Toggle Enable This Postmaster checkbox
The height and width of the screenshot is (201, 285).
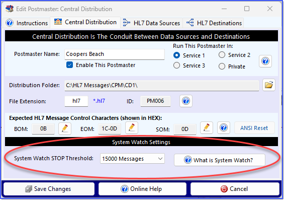point(69,65)
